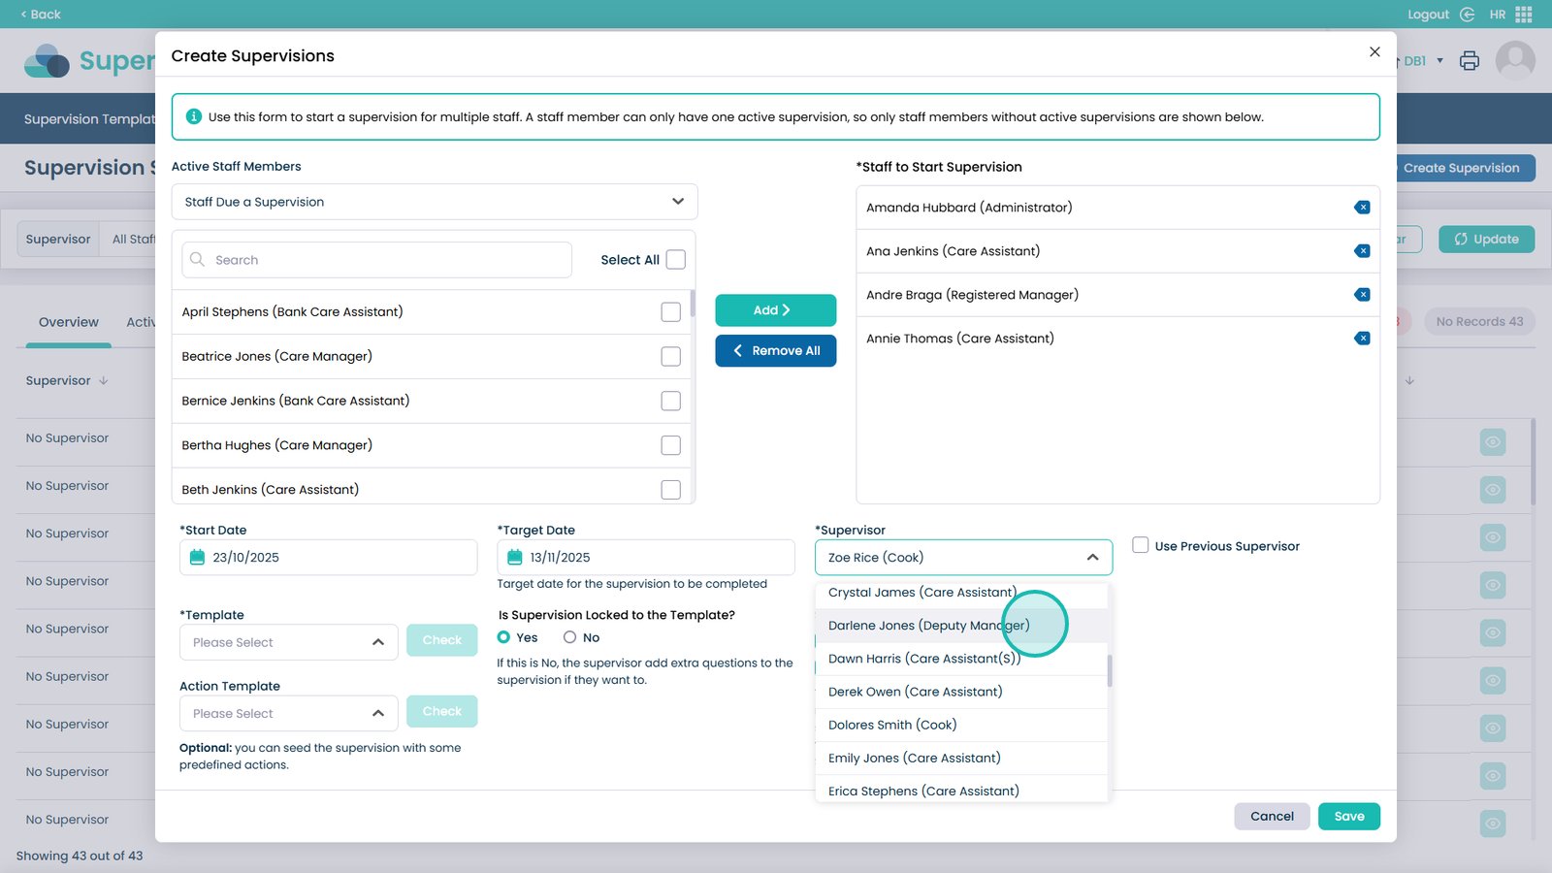
Task: Click the Target Date calendar icon
Action: pyautogui.click(x=515, y=558)
